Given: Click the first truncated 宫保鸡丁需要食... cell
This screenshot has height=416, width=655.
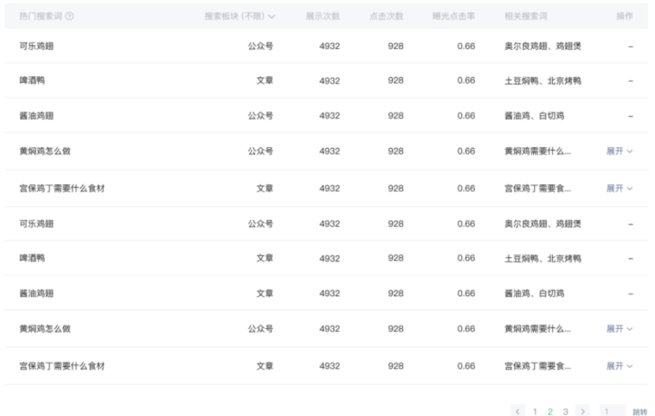Looking at the screenshot, I should (x=538, y=188).
